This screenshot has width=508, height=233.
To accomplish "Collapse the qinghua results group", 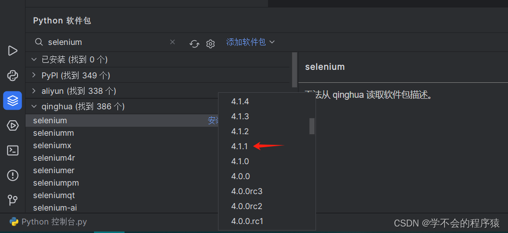I will 33,106.
